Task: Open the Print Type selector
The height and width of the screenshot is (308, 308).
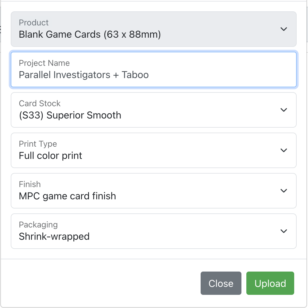Action: (x=153, y=150)
